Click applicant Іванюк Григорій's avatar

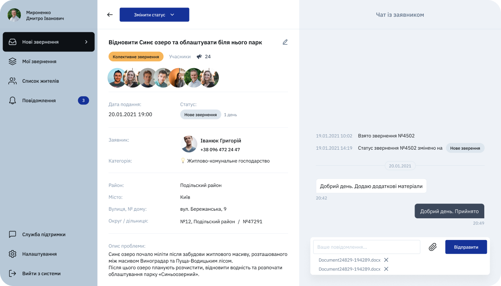pyautogui.click(x=189, y=144)
